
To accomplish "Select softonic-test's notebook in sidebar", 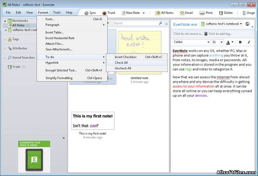I will pos(22,30).
